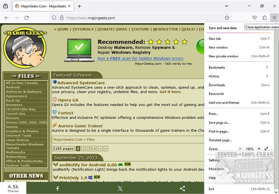Click the aodNotify download arrow icon

(55, 164)
